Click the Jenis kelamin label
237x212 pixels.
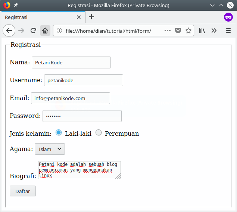31,134
